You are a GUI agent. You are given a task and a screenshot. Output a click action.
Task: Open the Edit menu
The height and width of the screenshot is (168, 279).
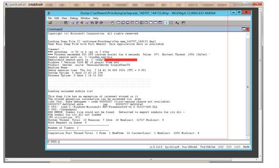coord(56,18)
